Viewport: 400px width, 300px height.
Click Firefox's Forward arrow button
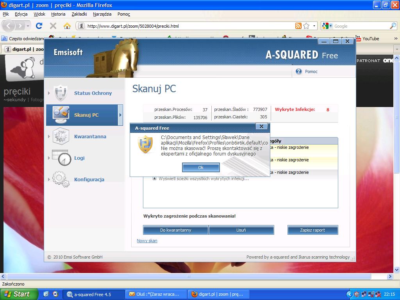[20, 26]
